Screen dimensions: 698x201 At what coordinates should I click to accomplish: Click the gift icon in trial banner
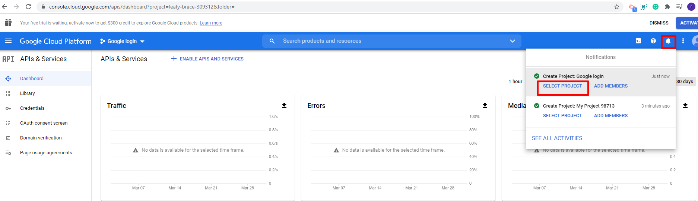[x=8, y=23]
